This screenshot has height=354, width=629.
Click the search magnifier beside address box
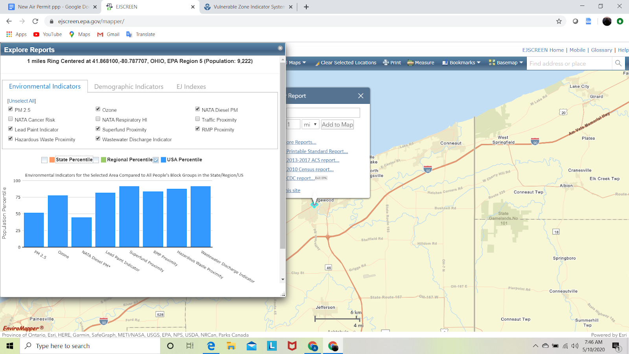coord(618,63)
